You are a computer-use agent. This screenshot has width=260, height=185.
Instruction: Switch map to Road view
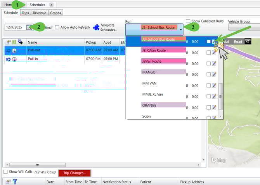238,42
